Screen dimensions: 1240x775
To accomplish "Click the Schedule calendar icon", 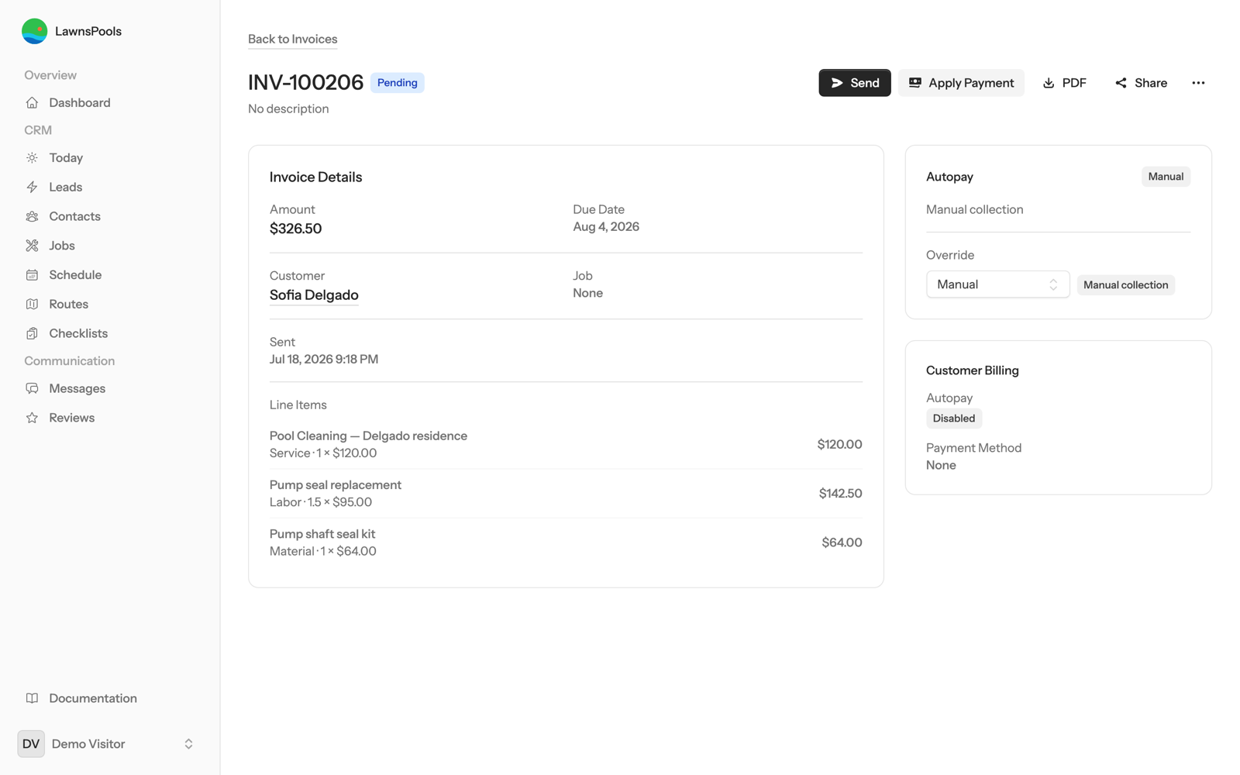I will tap(32, 275).
